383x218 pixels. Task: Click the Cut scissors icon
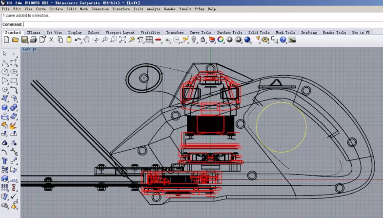[51, 40]
